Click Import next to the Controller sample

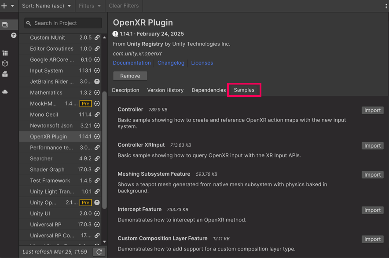point(372,110)
